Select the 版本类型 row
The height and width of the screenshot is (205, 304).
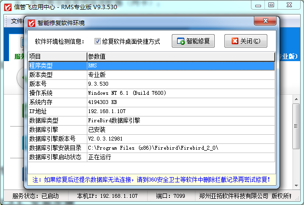pyautogui.click(x=57, y=75)
